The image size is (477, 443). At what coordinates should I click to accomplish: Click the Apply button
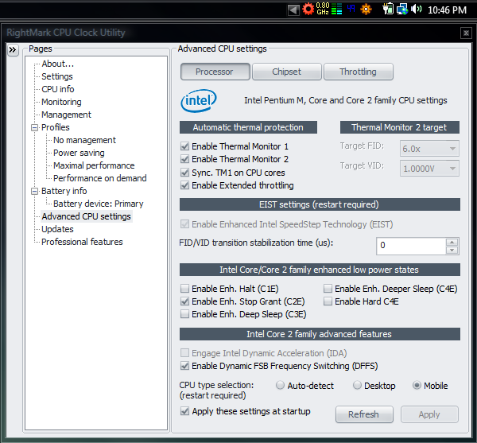point(429,414)
